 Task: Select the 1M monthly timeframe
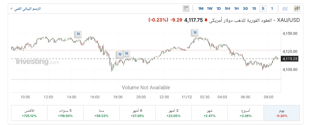pyautogui.click(x=201, y=8)
